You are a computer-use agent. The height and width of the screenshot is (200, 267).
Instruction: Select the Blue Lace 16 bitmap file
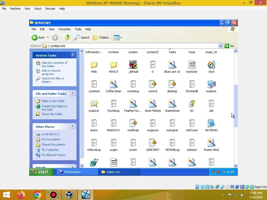click(172, 65)
